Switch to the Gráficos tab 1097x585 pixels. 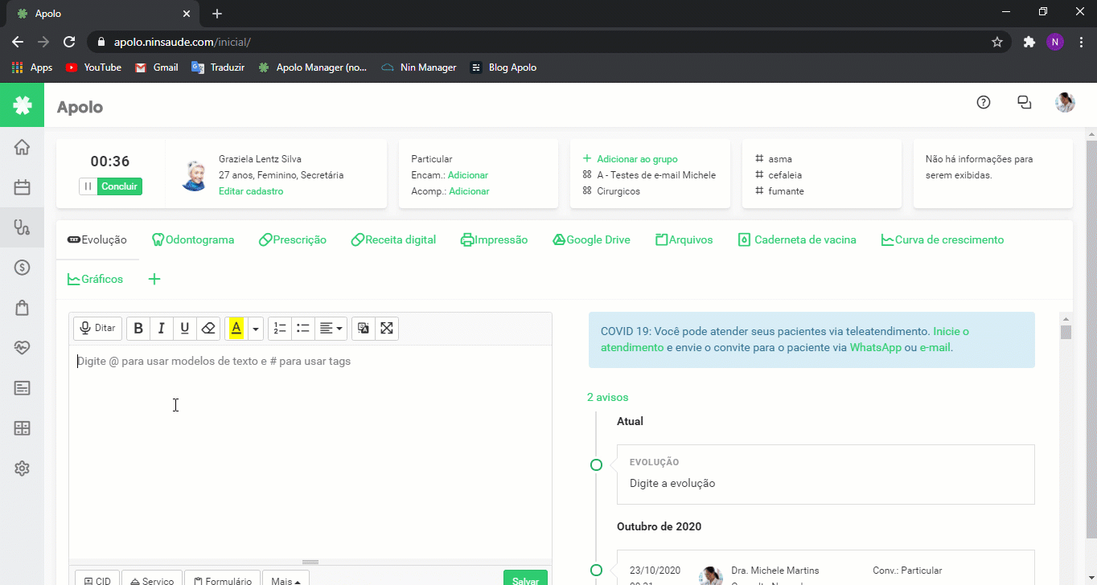pos(95,279)
